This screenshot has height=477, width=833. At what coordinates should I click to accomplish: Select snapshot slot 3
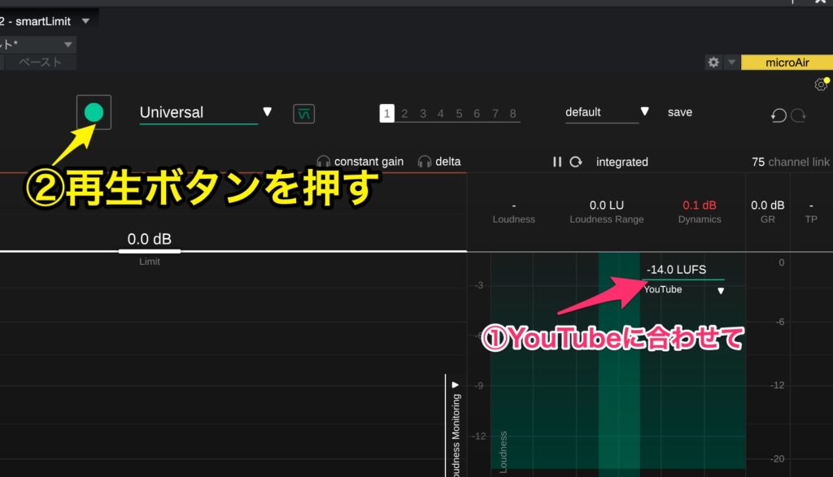coord(422,114)
